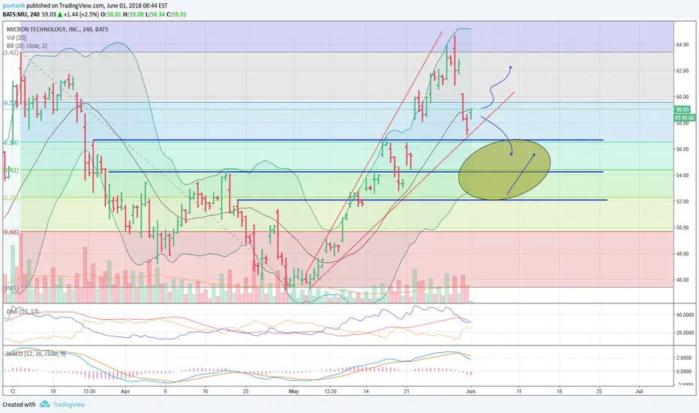Click the 03:45:58 bar countdown tag
This screenshot has height=413, width=699.
pyautogui.click(x=684, y=117)
